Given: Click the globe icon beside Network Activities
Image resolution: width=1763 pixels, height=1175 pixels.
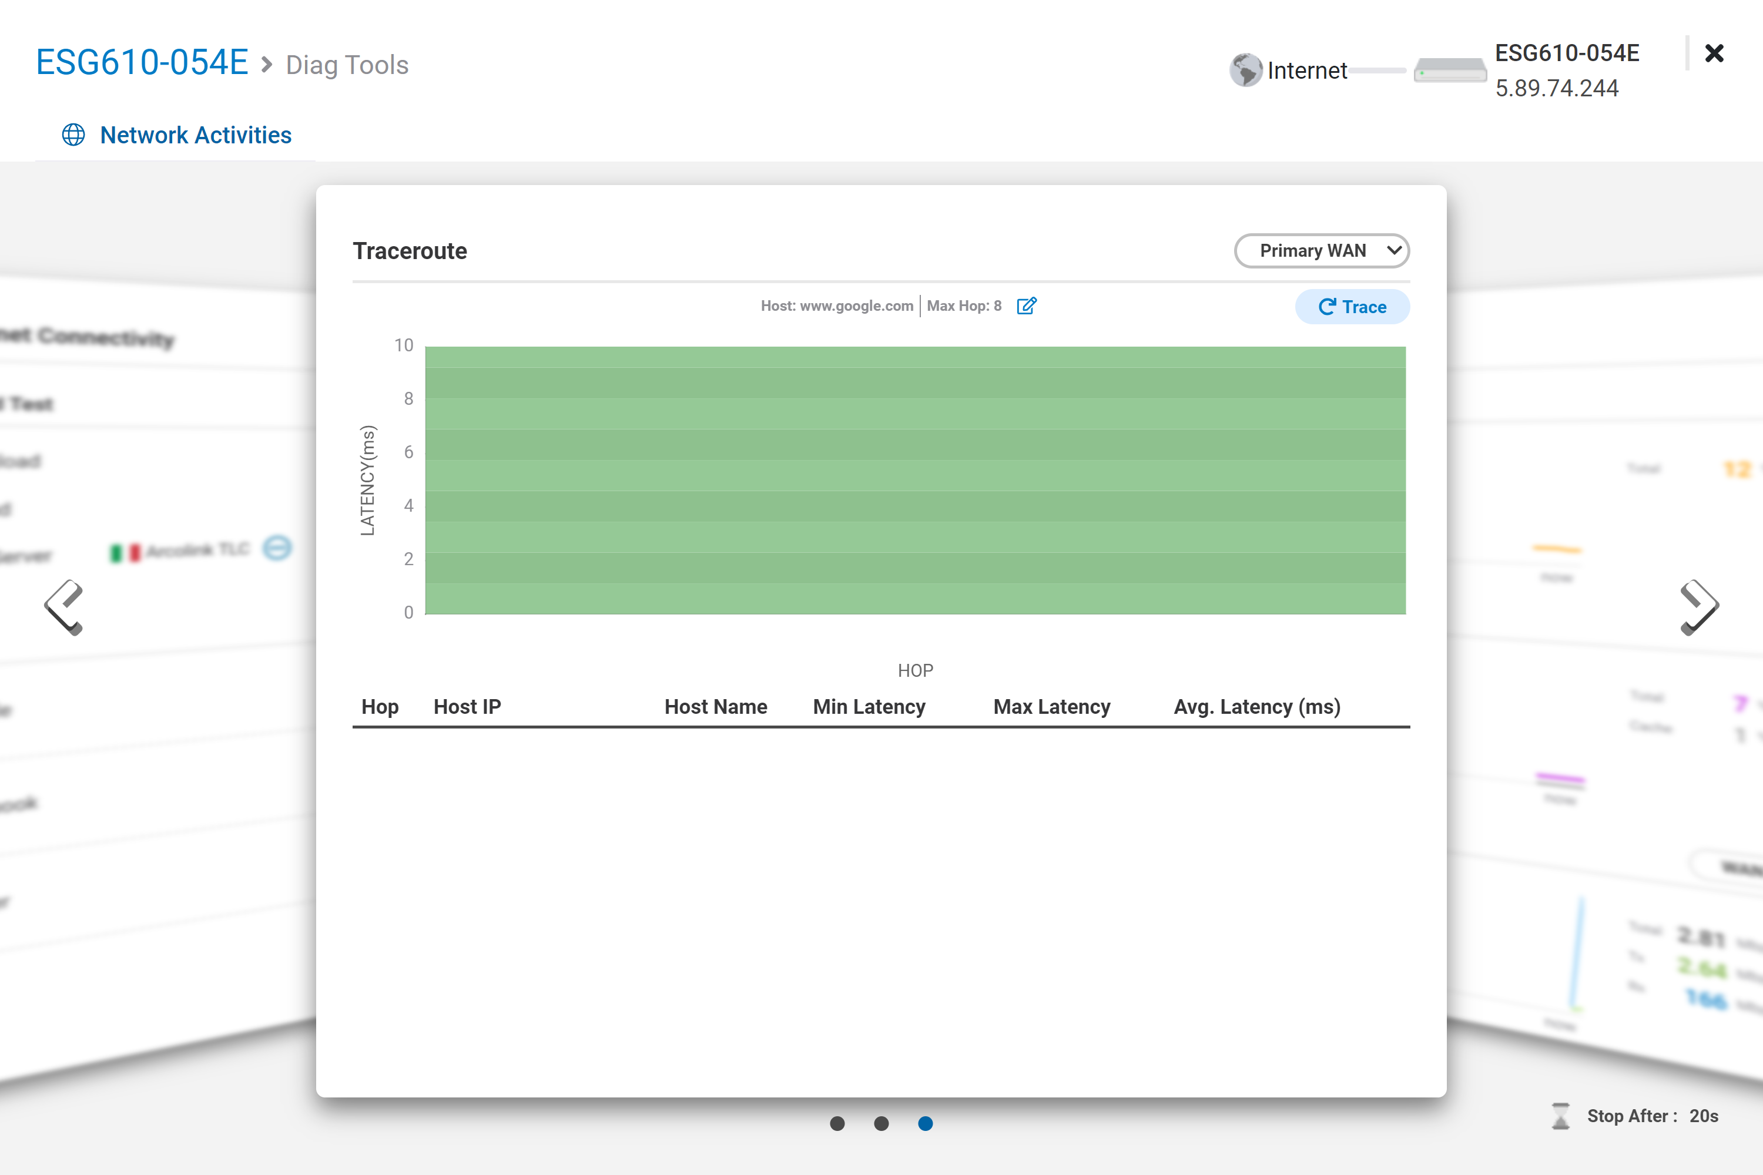Looking at the screenshot, I should pos(73,135).
